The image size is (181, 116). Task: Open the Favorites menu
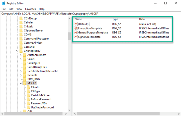point(30,9)
